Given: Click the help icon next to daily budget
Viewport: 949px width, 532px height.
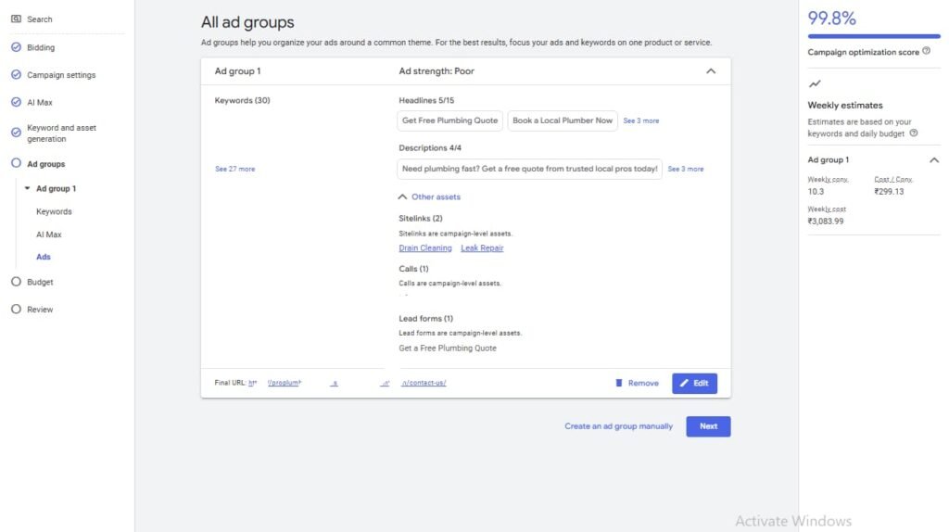Looking at the screenshot, I should (913, 133).
